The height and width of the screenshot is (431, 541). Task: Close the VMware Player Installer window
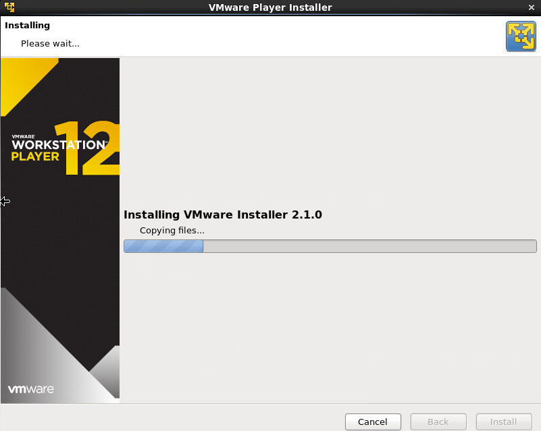[532, 7]
